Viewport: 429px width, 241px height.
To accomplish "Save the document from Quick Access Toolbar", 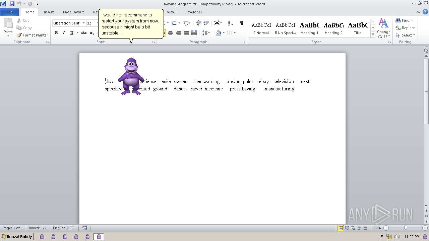I will (12, 4).
